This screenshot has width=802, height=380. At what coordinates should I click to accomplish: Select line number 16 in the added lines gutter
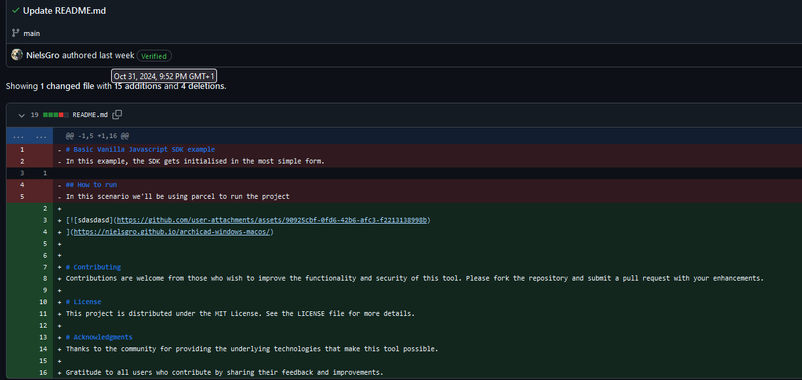[x=43, y=372]
